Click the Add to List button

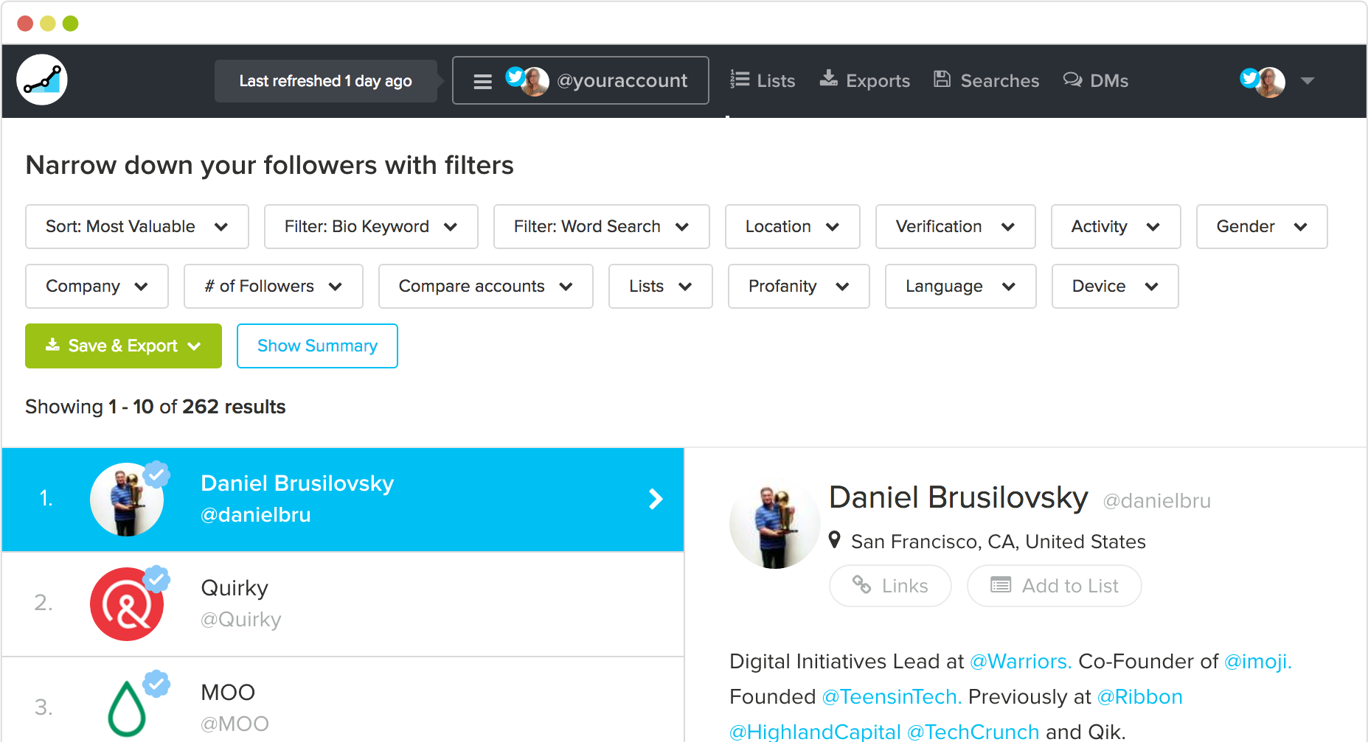[x=1054, y=586]
